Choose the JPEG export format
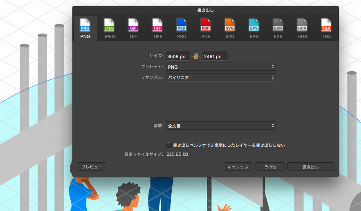 tap(109, 29)
